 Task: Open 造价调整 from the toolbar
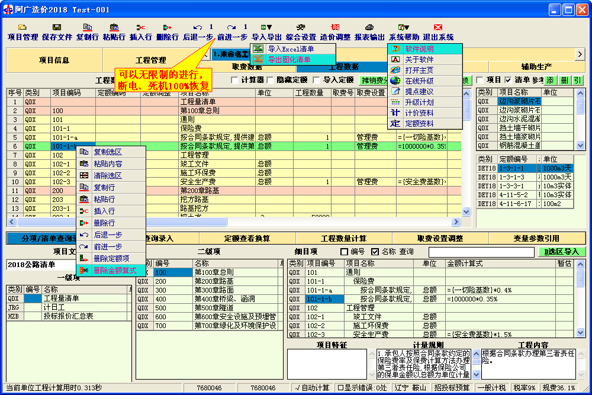(x=335, y=32)
